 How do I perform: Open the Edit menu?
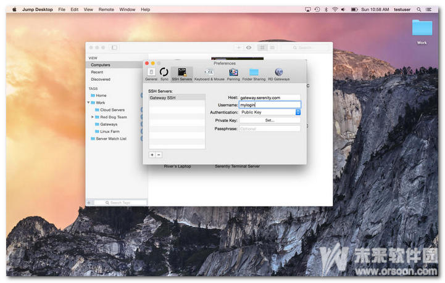coord(74,9)
